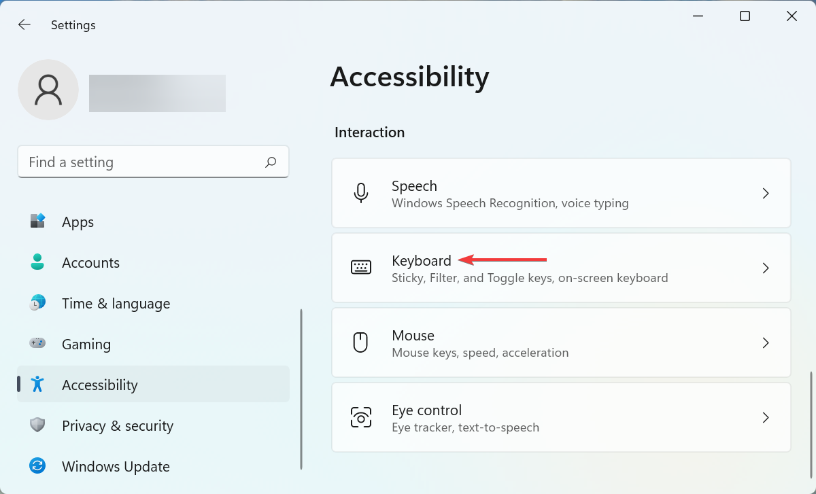816x494 pixels.
Task: Click the blurred user account name
Action: pos(157,93)
